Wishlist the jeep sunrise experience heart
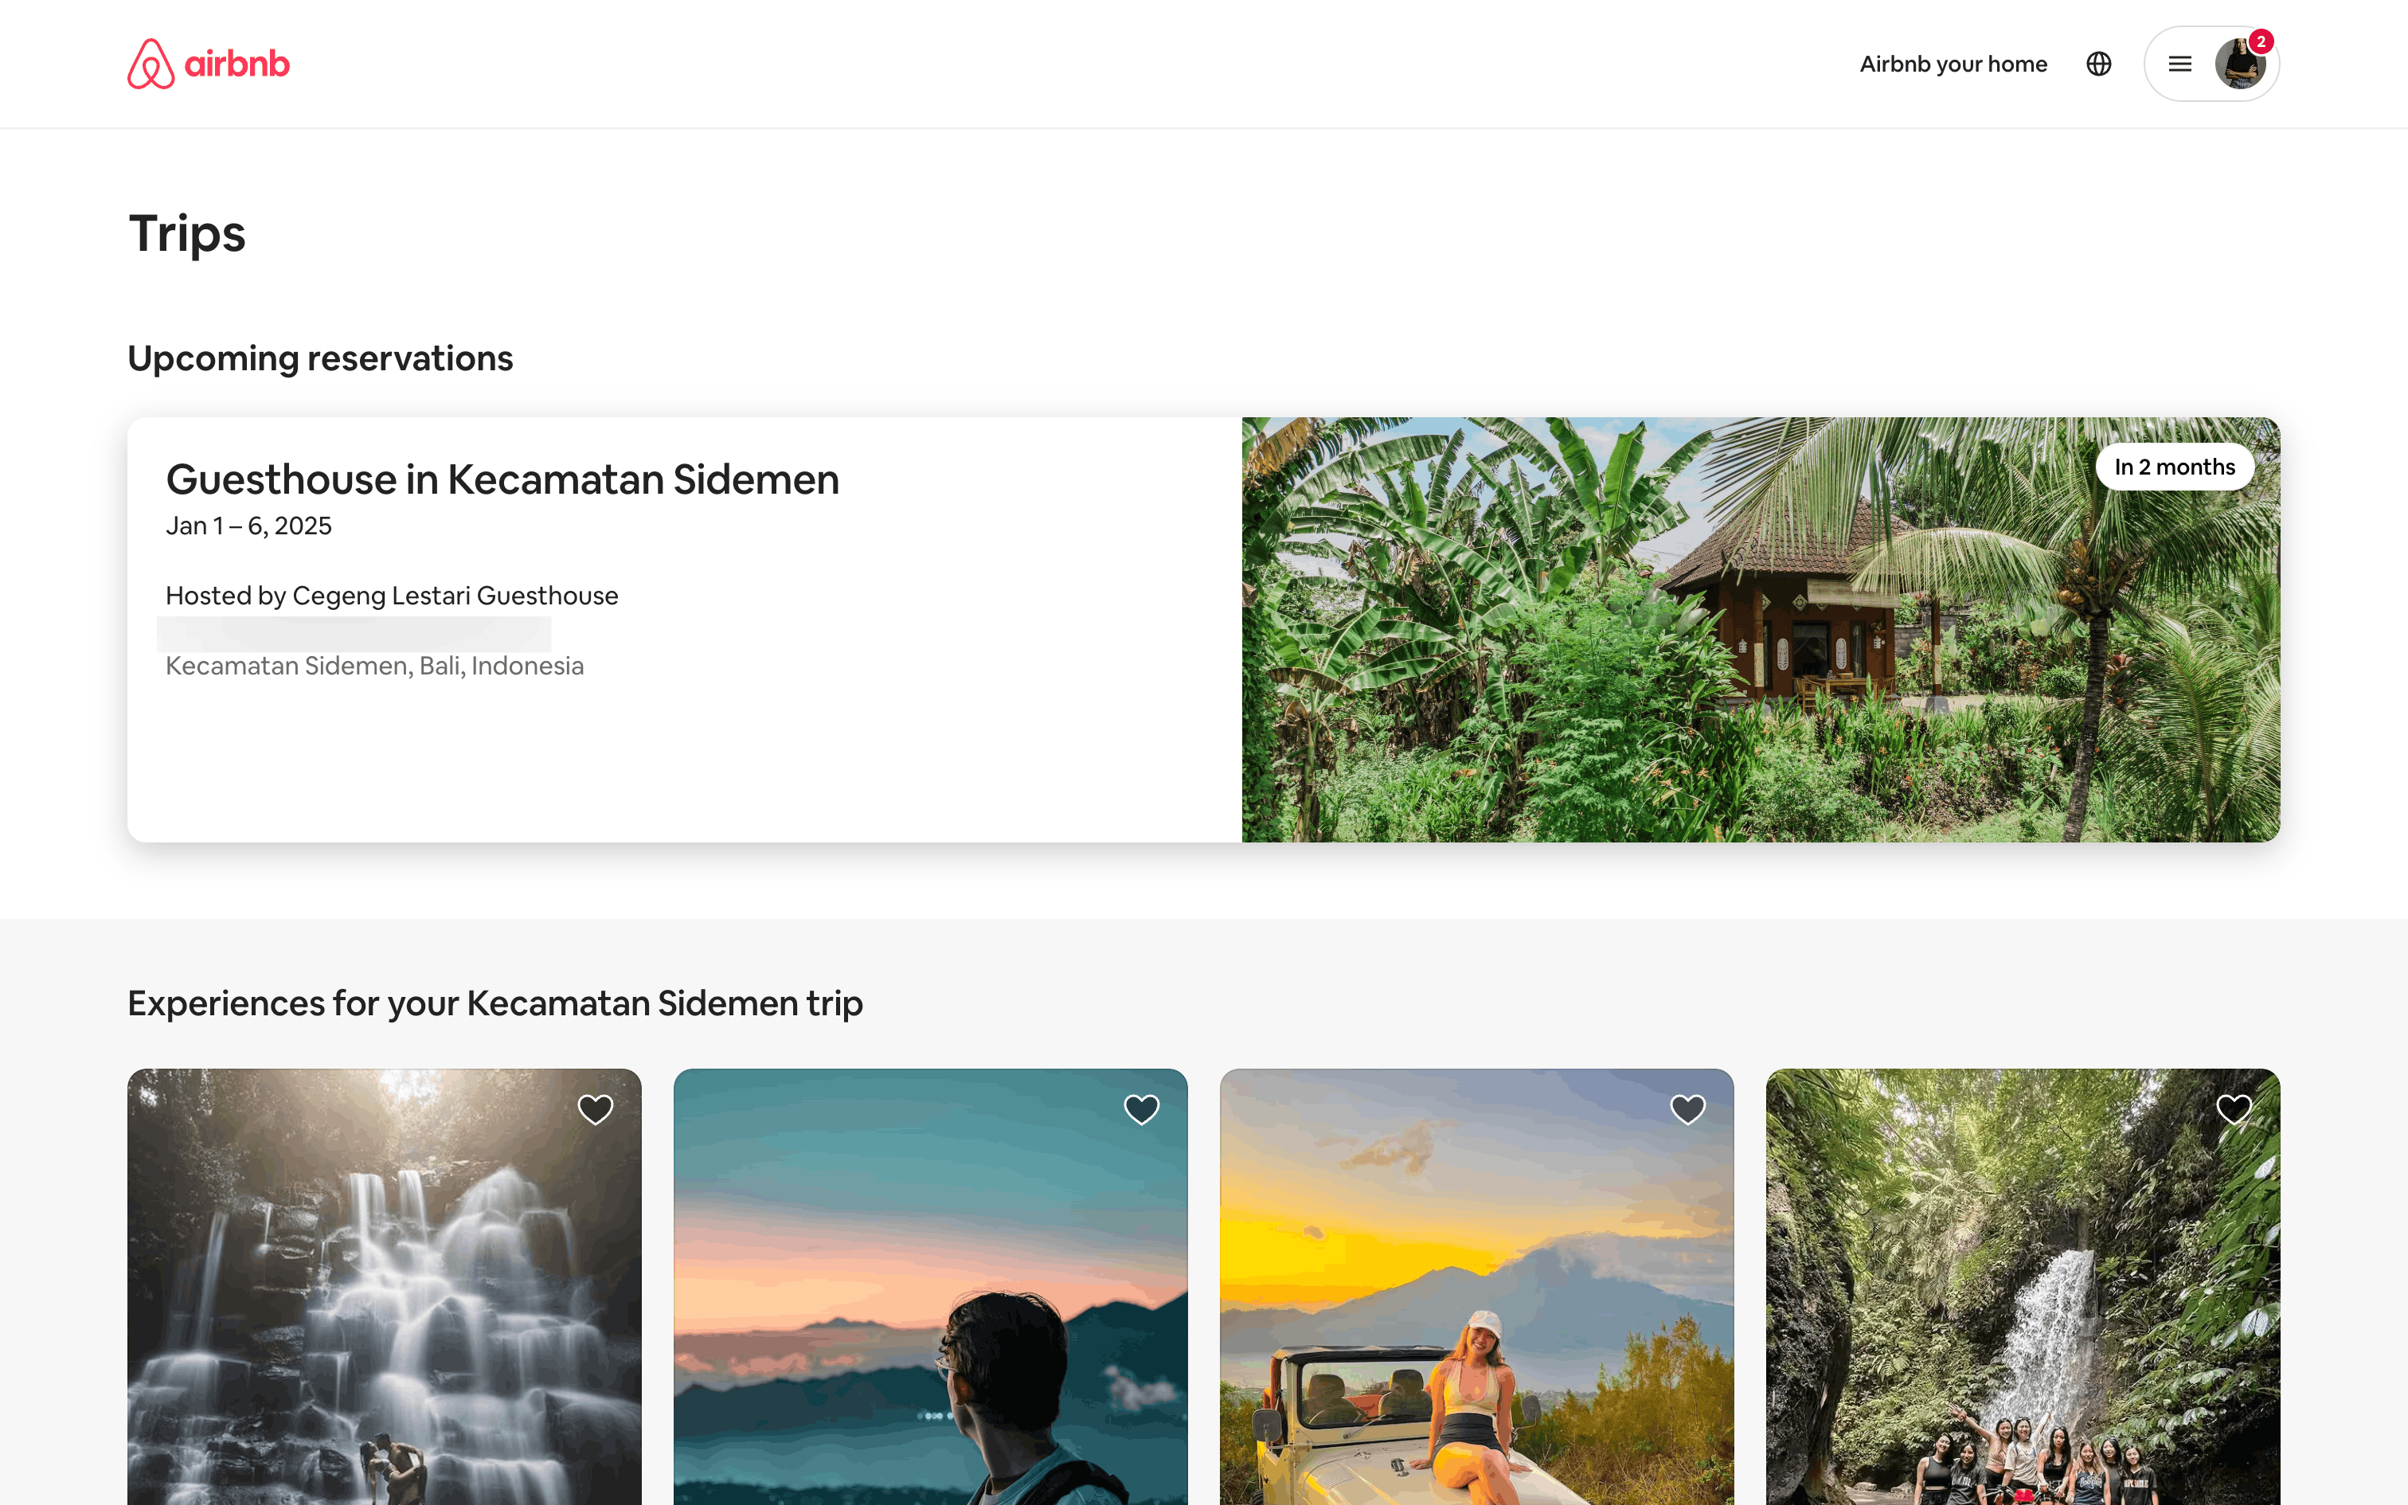2408x1505 pixels. 1687,1108
